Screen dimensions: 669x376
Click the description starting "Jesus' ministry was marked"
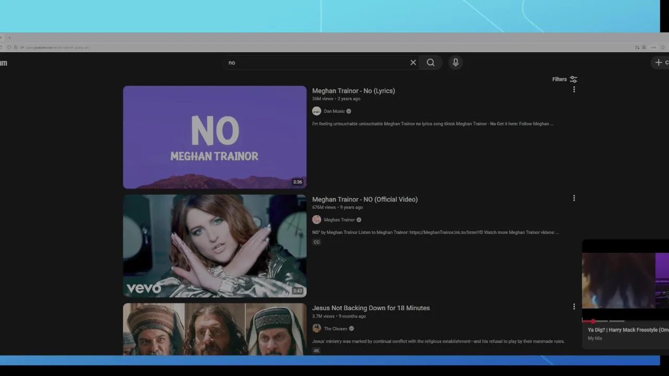438,342
